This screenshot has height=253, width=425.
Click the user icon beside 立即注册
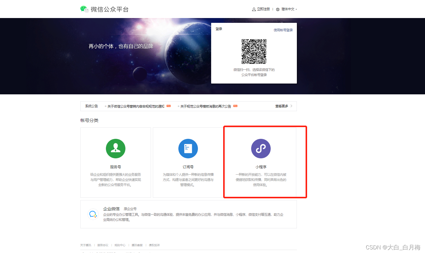click(254, 9)
